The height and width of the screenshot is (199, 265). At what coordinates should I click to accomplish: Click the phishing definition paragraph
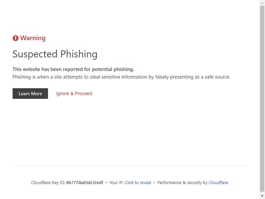tap(121, 77)
